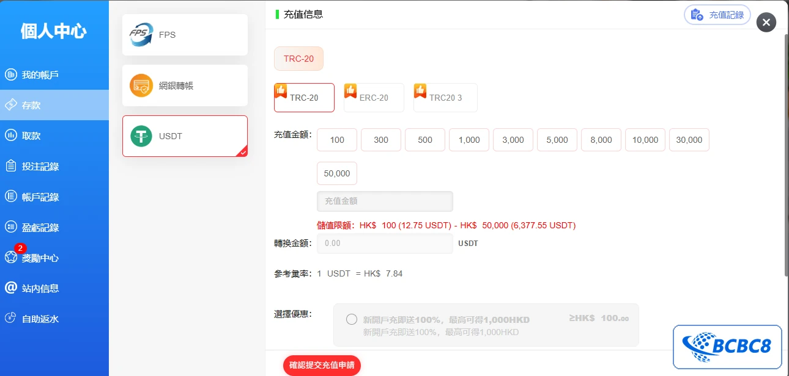
Task: Click the Site Messages (站內信息) @ icon
Action: pyautogui.click(x=10, y=287)
